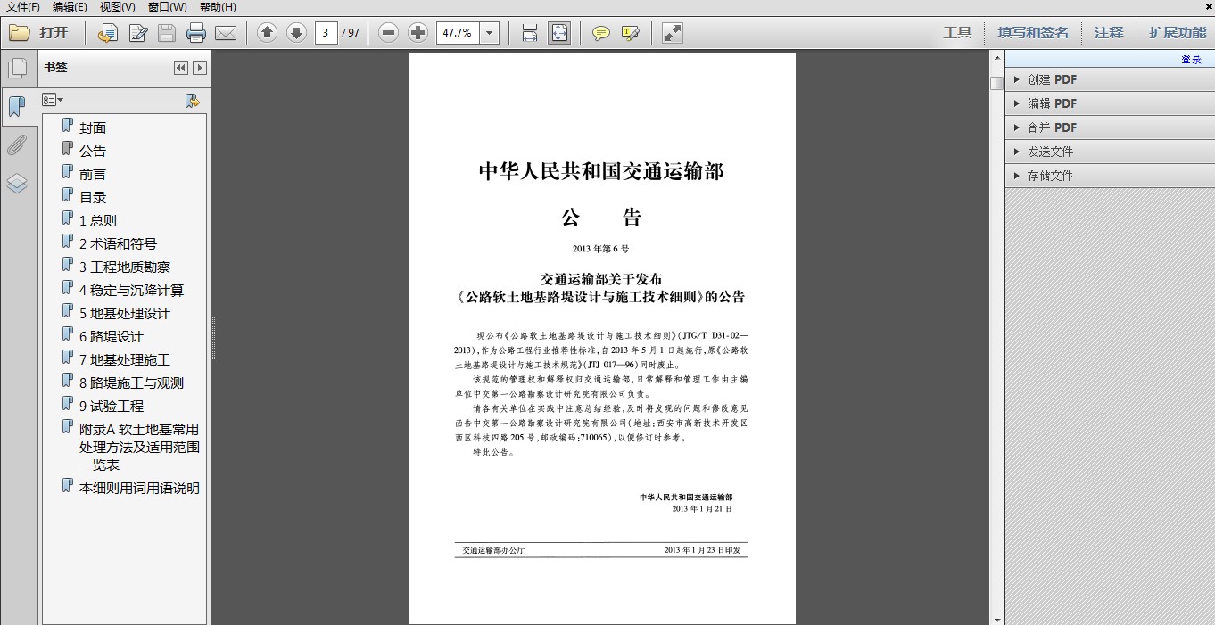Collapse the bookmarks pane with double arrow
This screenshot has height=625, width=1215.
(x=181, y=68)
